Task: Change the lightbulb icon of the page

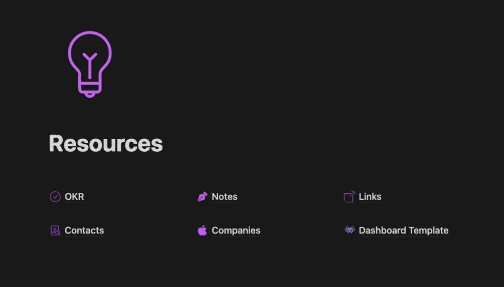Action: (x=90, y=64)
